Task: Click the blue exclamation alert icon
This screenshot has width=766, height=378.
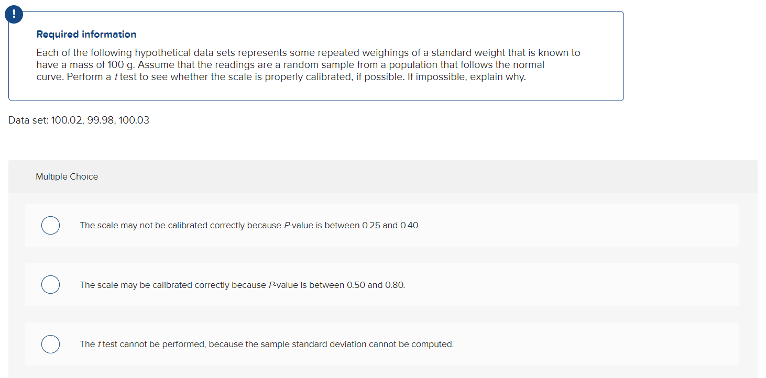Action: (x=14, y=14)
